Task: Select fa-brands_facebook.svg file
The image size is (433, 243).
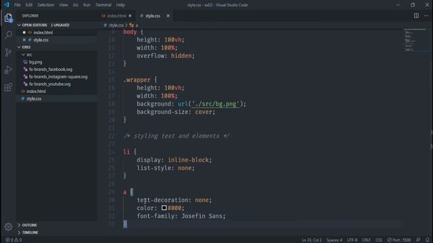Action: 51,70
